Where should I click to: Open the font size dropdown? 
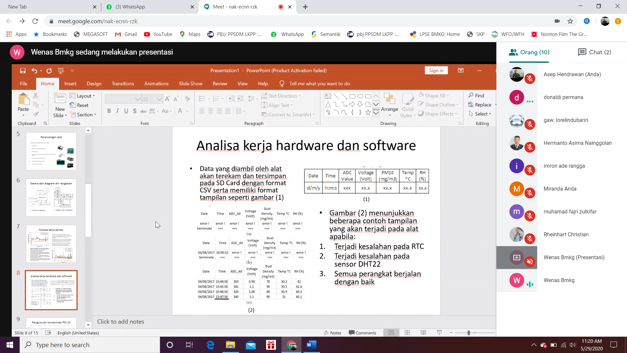click(159, 99)
